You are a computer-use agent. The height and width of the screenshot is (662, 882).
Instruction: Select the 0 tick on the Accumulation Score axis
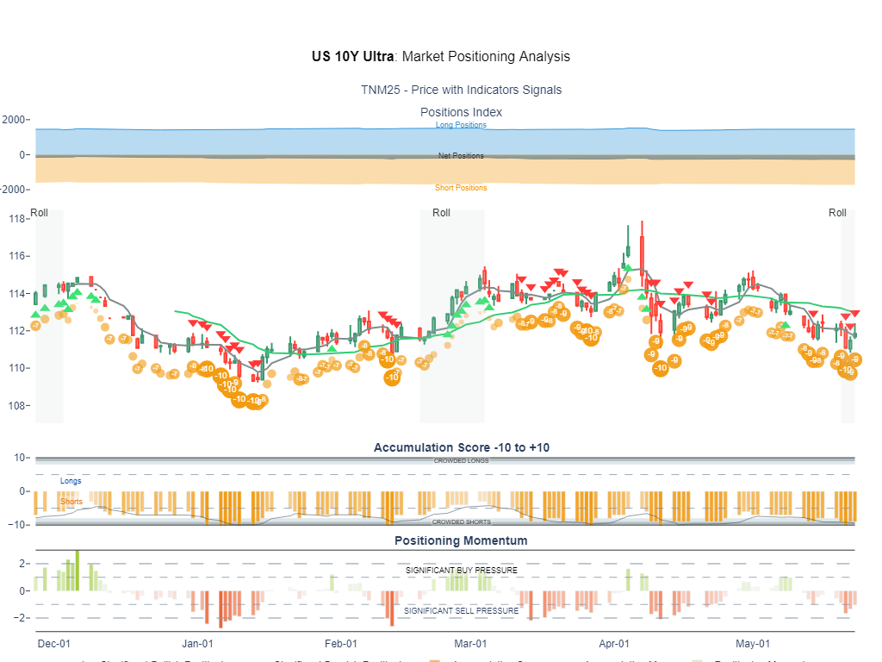(22, 491)
